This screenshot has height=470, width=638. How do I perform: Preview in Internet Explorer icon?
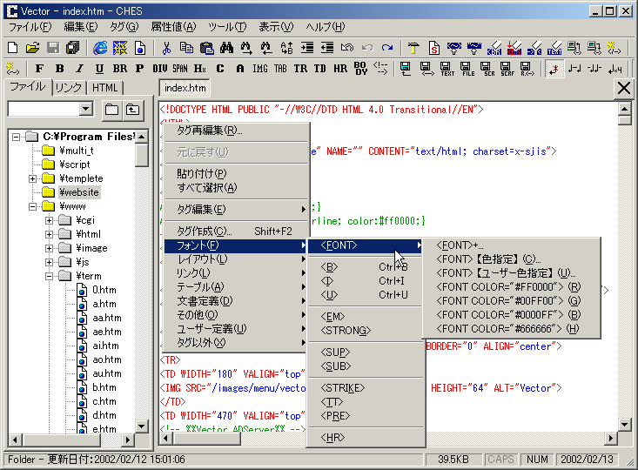coord(100,48)
